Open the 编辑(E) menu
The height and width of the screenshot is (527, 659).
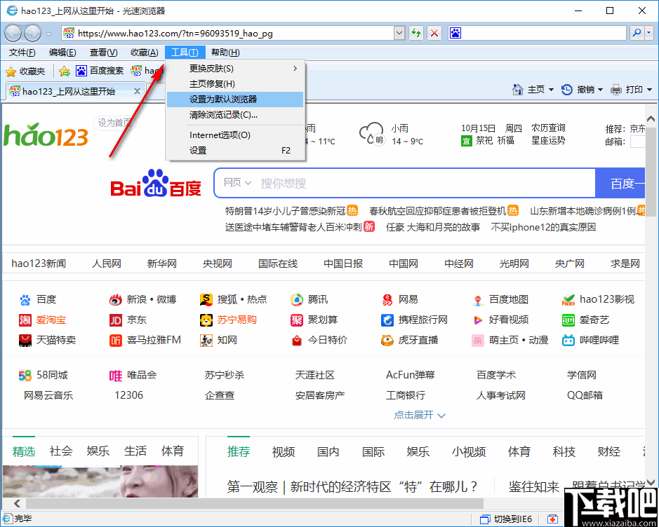62,53
